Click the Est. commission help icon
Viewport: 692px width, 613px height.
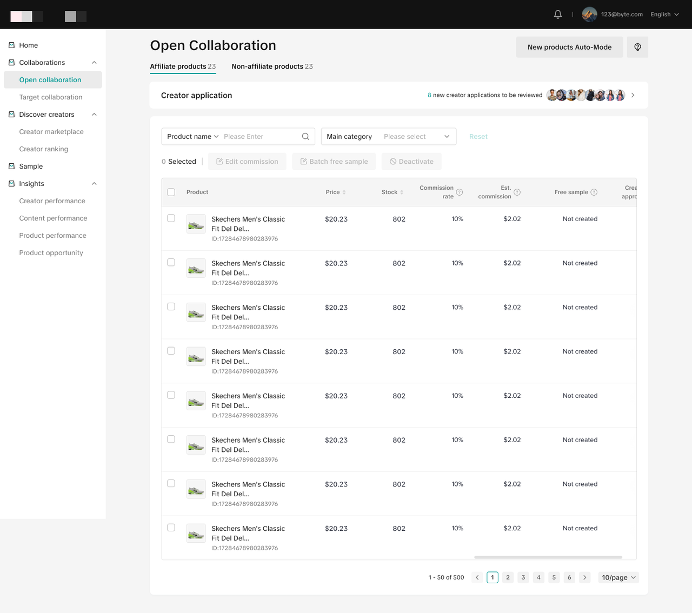point(517,192)
